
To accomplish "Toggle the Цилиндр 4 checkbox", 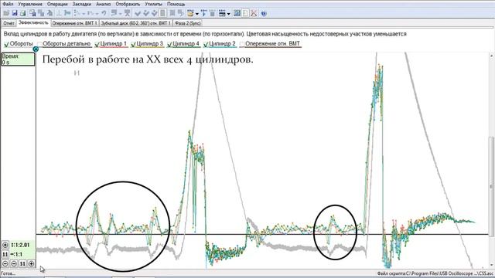I will pos(170,44).
